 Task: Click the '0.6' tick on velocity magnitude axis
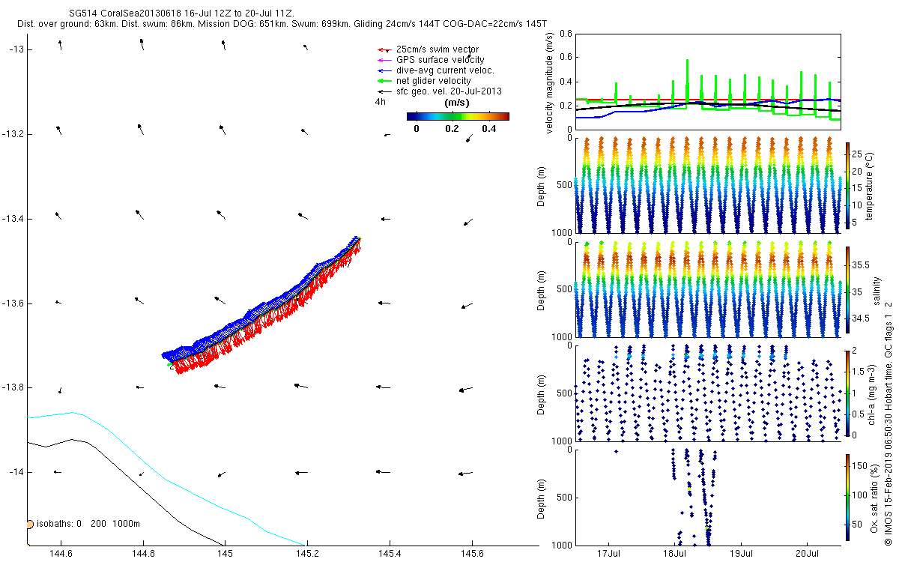click(x=566, y=58)
